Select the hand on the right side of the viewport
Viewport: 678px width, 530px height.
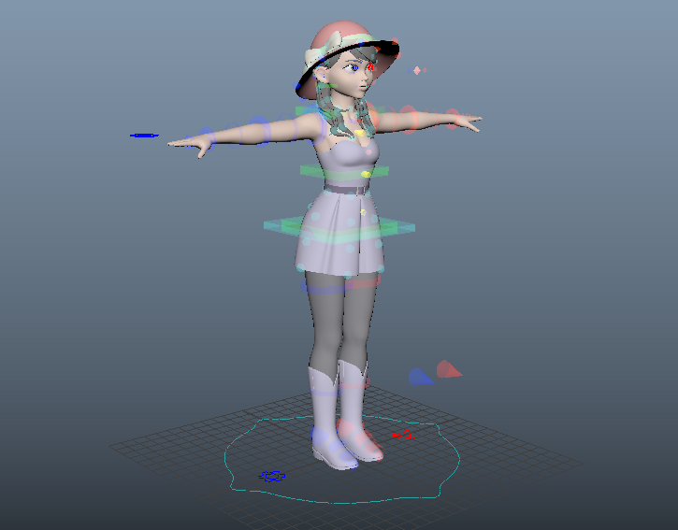tap(465, 120)
